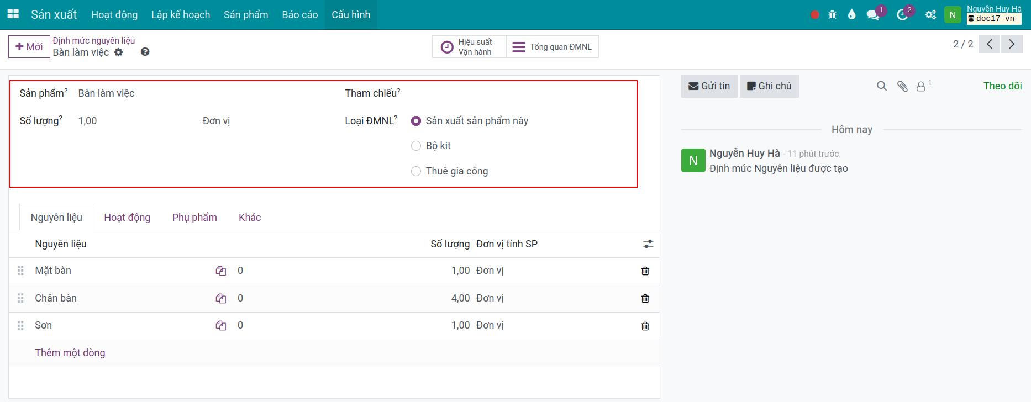
Task: Delete the Chân bàn component row
Action: (645, 299)
